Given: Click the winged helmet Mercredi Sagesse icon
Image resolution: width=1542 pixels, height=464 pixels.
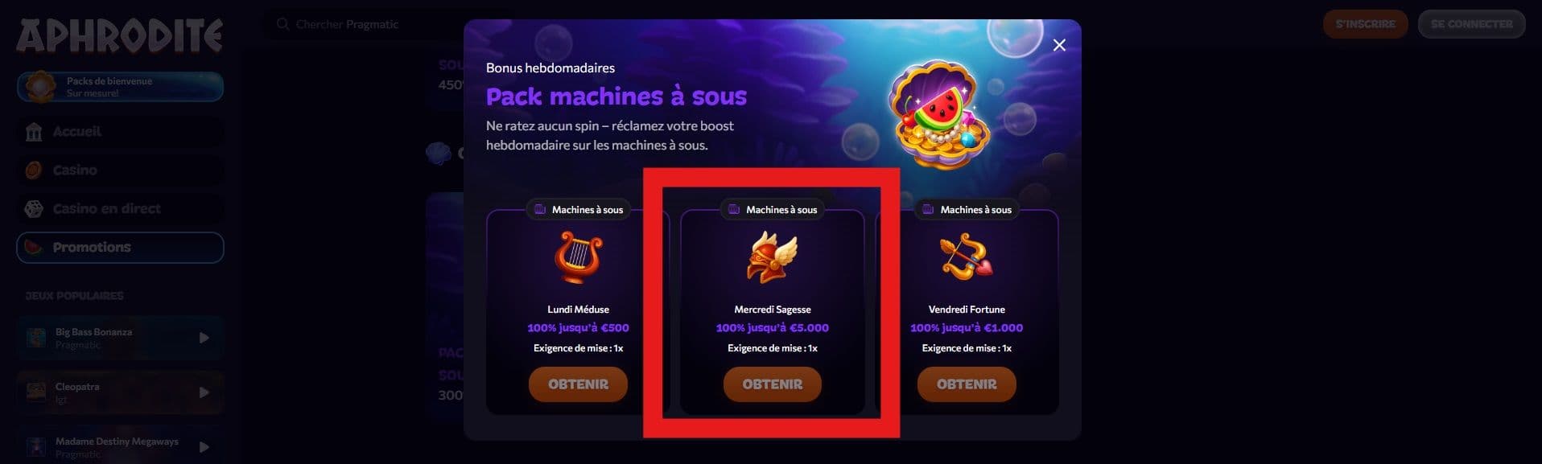Looking at the screenshot, I should [772, 257].
